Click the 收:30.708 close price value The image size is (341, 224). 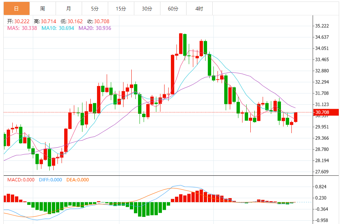(x=98, y=21)
